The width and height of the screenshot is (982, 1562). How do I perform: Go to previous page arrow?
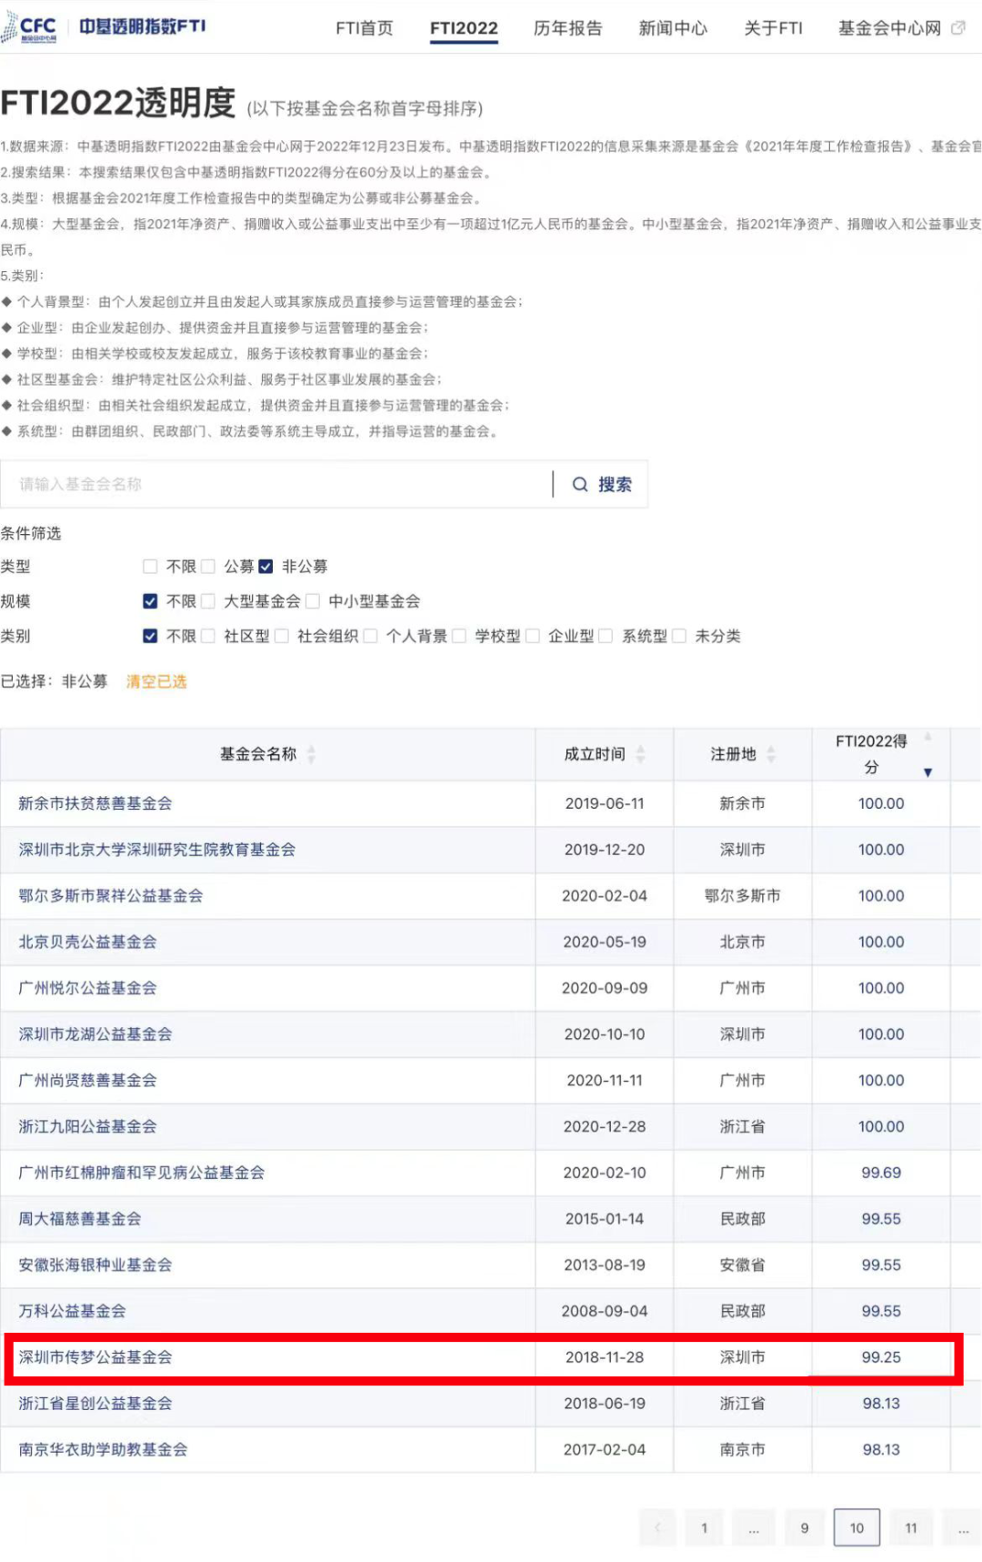(657, 1528)
